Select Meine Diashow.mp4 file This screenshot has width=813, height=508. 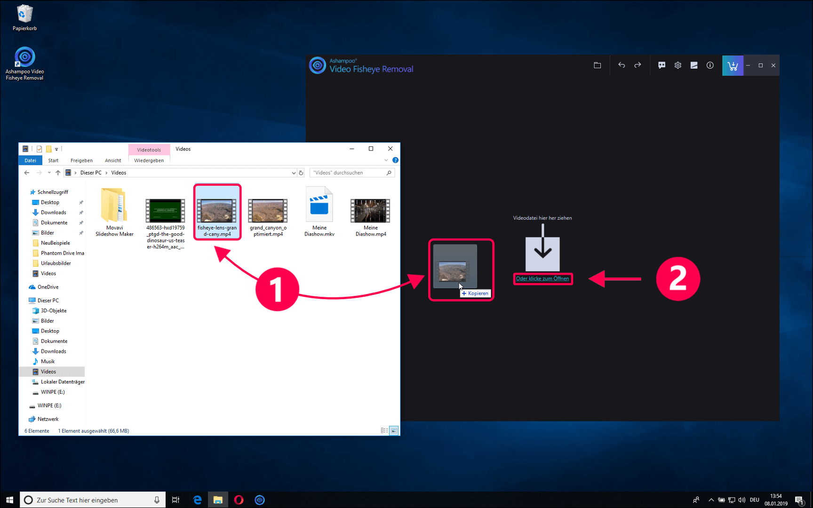pos(371,217)
